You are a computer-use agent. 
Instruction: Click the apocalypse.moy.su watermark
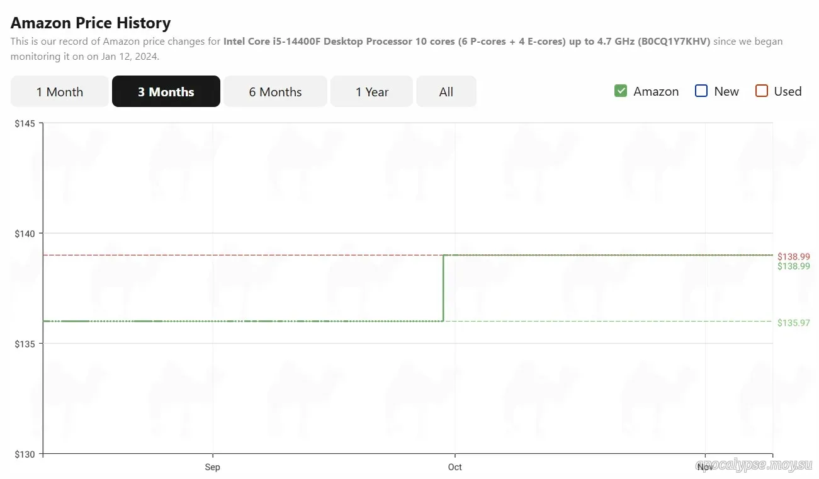tap(754, 465)
